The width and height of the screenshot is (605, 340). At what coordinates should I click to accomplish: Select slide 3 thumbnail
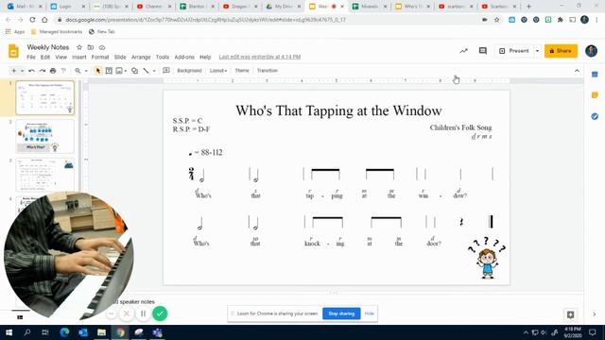click(45, 175)
